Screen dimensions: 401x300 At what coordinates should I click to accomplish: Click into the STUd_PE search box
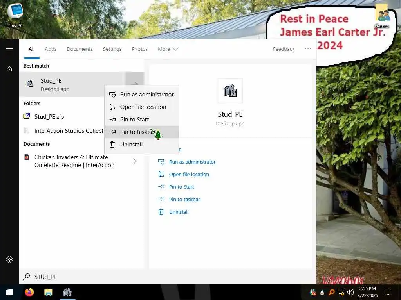[x=168, y=277]
